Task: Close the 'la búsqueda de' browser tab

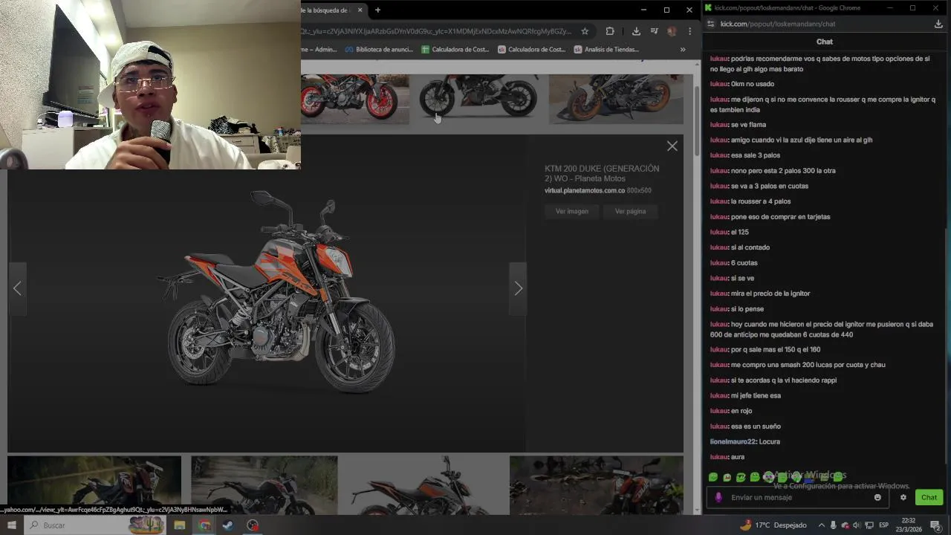Action: [x=360, y=10]
